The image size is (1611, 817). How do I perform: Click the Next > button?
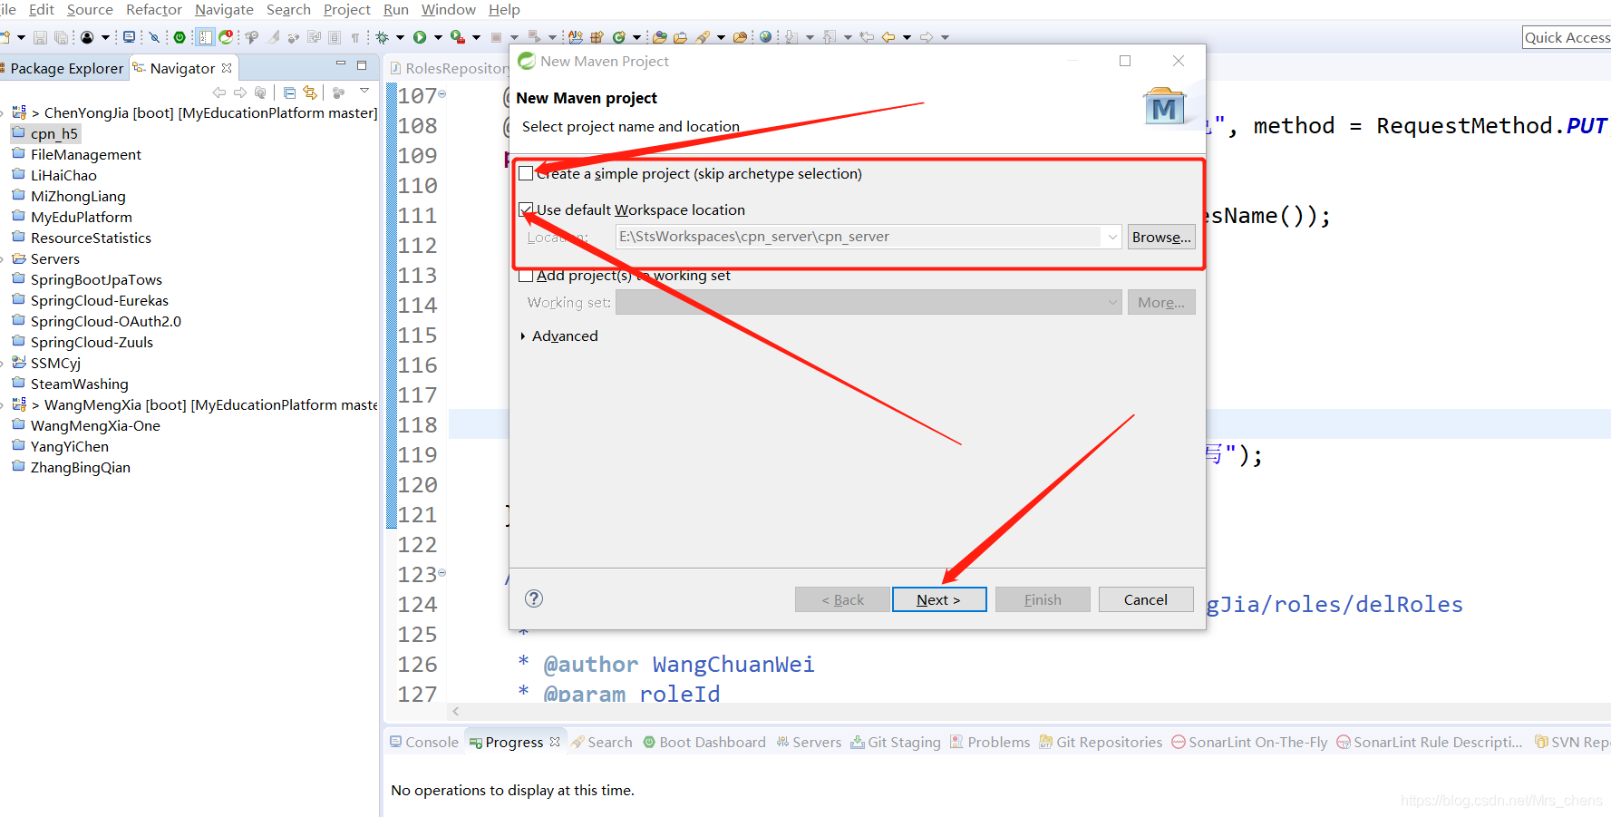[939, 599]
